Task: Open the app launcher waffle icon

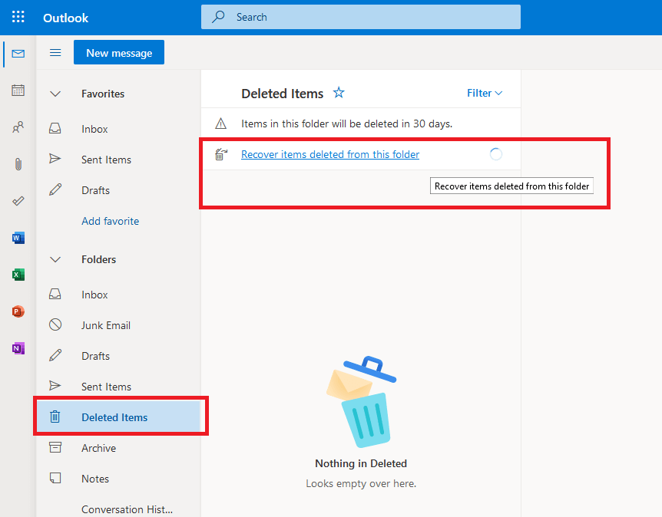Action: click(x=18, y=17)
